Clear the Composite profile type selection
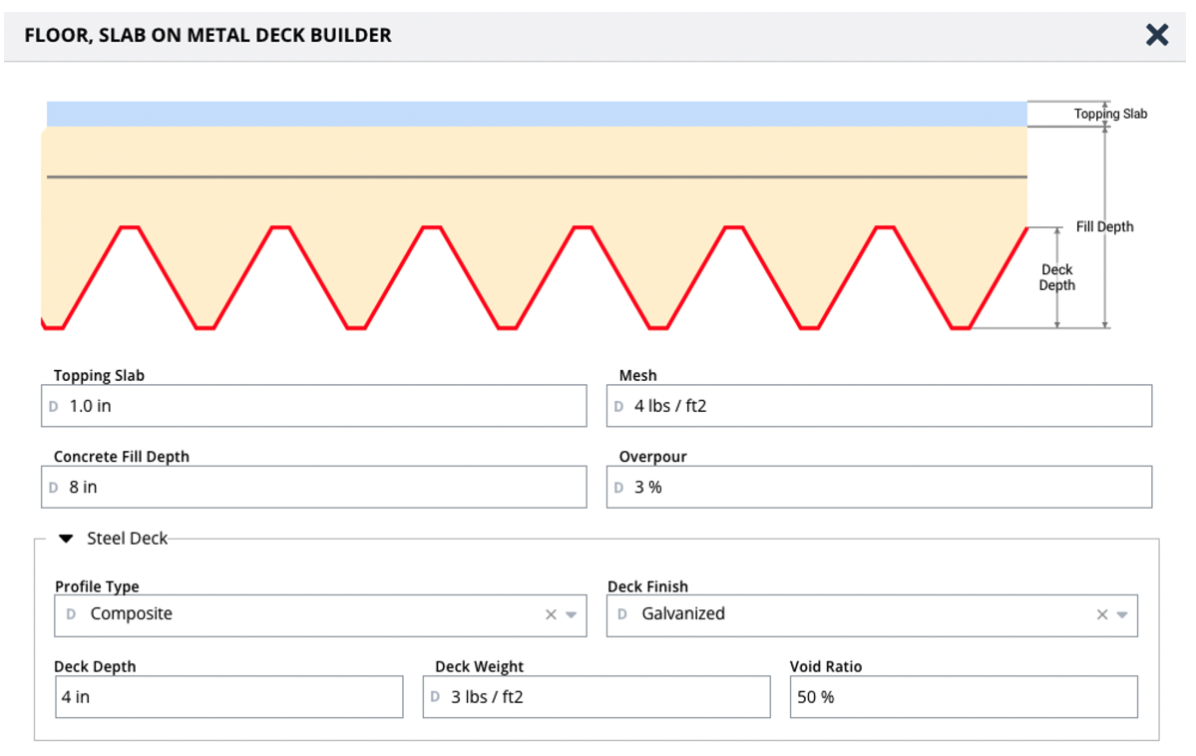1196x756 pixels. [551, 615]
